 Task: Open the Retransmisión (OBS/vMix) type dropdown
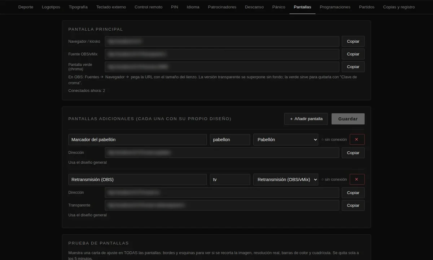click(285, 179)
